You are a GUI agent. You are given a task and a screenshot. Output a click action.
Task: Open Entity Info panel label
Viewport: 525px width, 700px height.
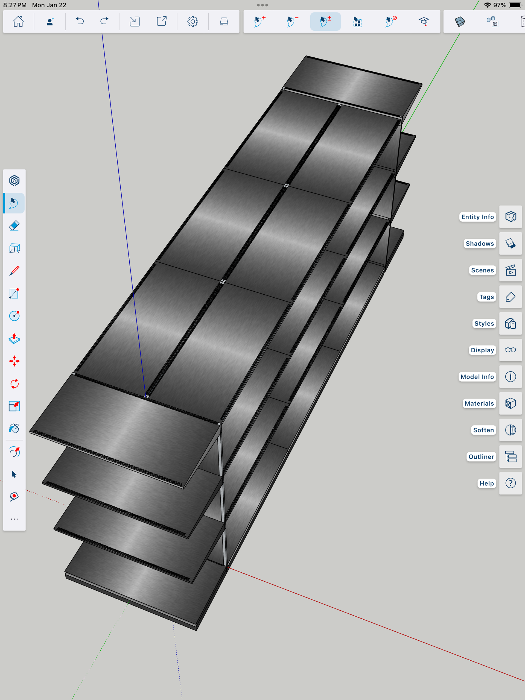pos(477,217)
